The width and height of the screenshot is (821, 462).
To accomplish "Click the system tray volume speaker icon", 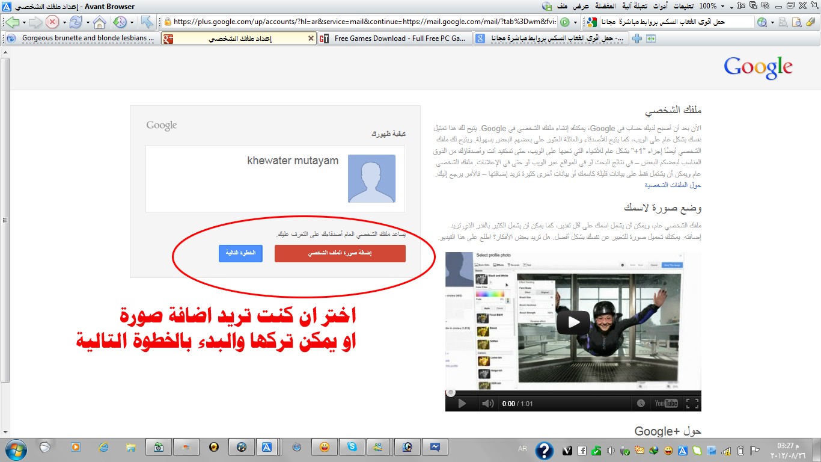I will pyautogui.click(x=611, y=451).
